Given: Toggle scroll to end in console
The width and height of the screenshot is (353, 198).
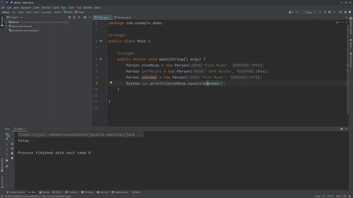Looking at the screenshot, I should click(x=12, y=148).
